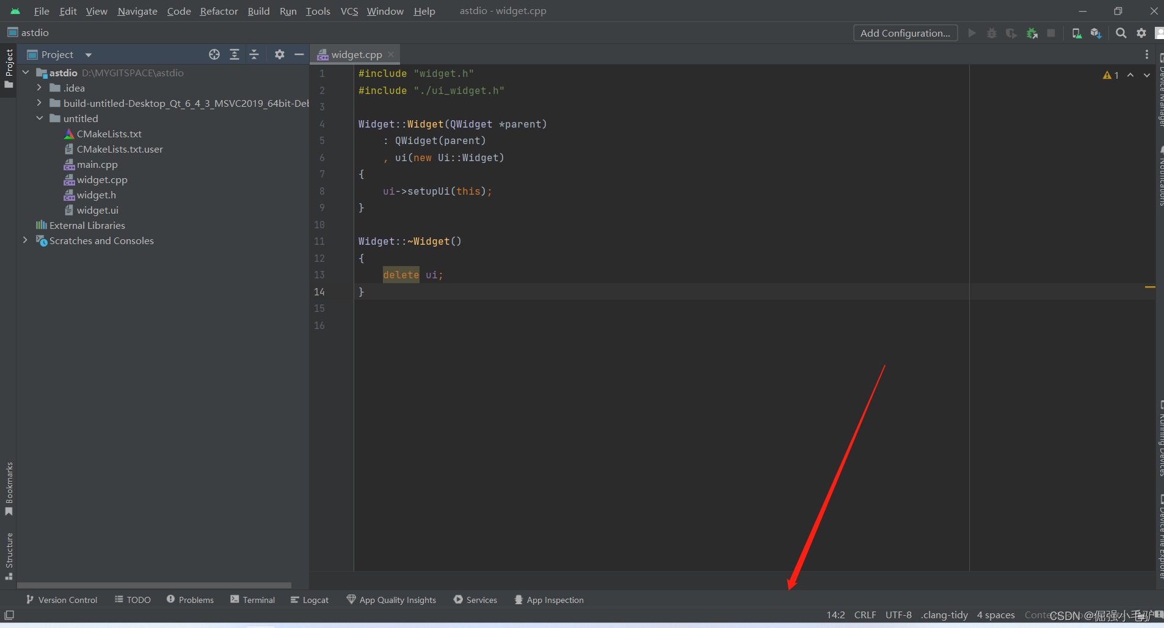
Task: Open Project panel options gear
Action: click(x=280, y=54)
